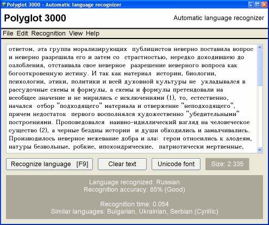
Task: Click the 'Automatic language recognizer' header subtitle
Action: click(x=218, y=18)
